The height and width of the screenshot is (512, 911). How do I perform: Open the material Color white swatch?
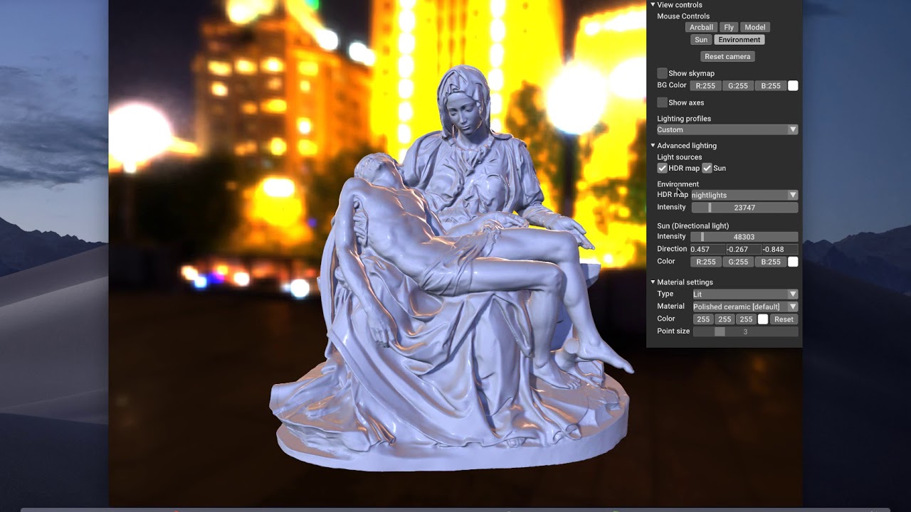763,319
